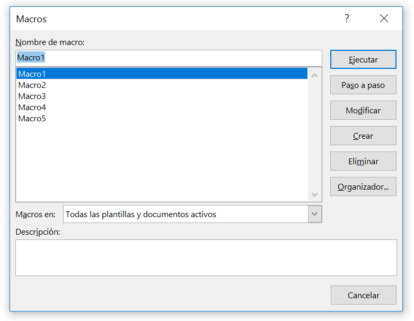Click the Todas las plantillas combo box
The image size is (414, 321).
[x=192, y=214]
